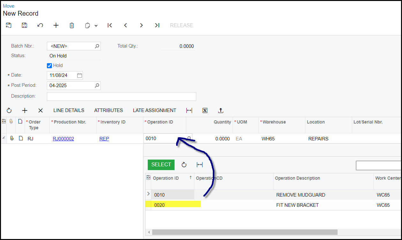The image size is (402, 240).
Task: Click the grid upload icon
Action: click(220, 110)
